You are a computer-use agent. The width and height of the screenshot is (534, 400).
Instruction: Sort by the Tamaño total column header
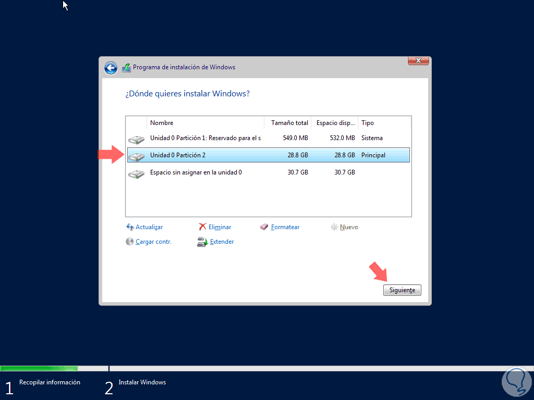(287, 123)
